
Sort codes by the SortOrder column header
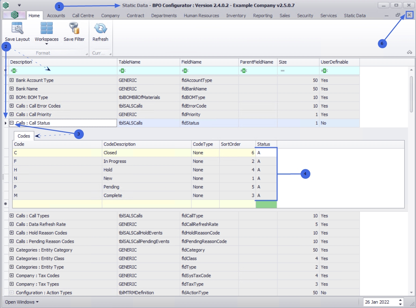(x=237, y=144)
